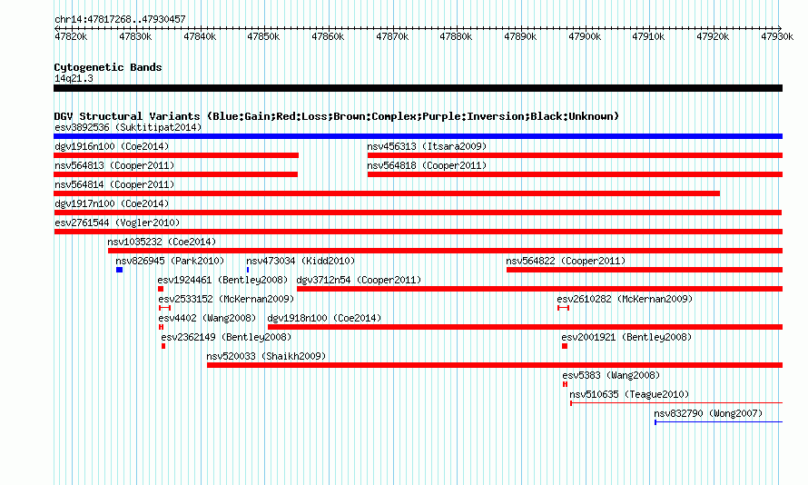Select esv2610282 (McKernan2009) label
Screen dimensions: 808x485
point(625,299)
